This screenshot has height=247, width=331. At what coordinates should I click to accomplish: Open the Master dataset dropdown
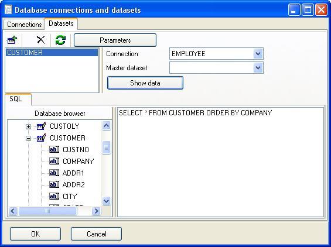(x=258, y=68)
